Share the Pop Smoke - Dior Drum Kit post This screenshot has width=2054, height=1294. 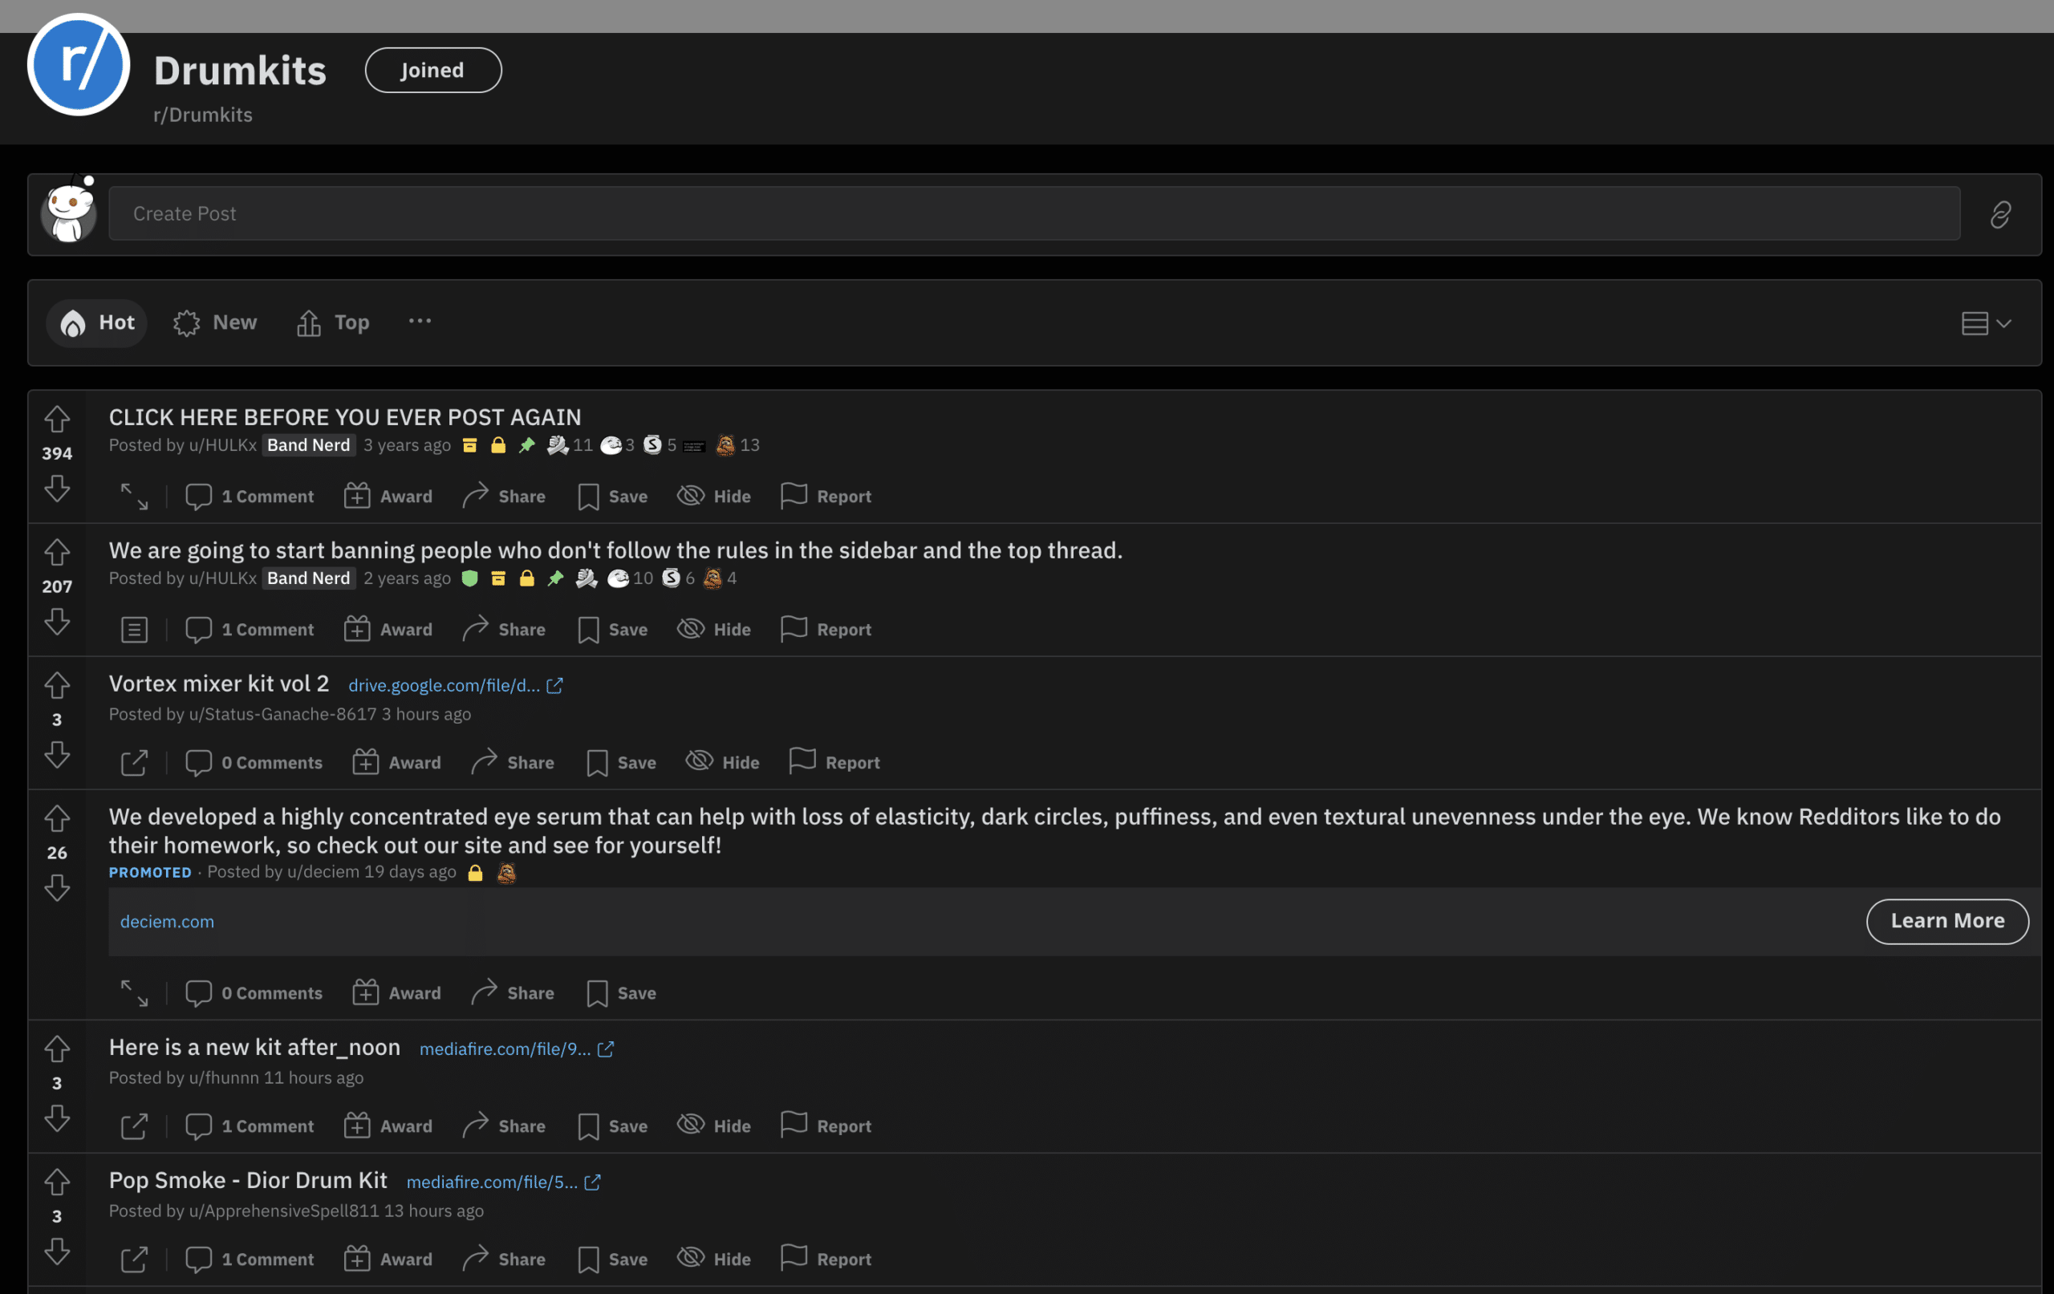(x=504, y=1259)
